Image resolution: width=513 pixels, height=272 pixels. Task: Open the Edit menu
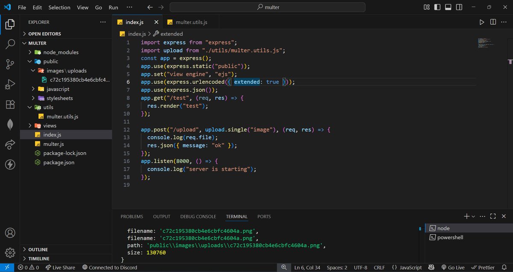pyautogui.click(x=37, y=7)
